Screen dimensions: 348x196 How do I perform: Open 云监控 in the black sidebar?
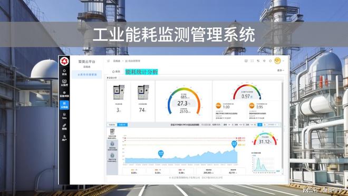tap(64, 83)
